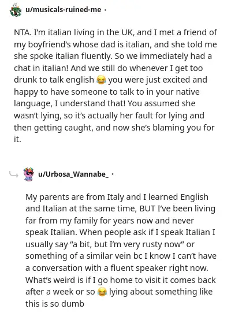Visit the u/Urbosa_Wannabe_ profile link
231x324 pixels.
pos(73,174)
